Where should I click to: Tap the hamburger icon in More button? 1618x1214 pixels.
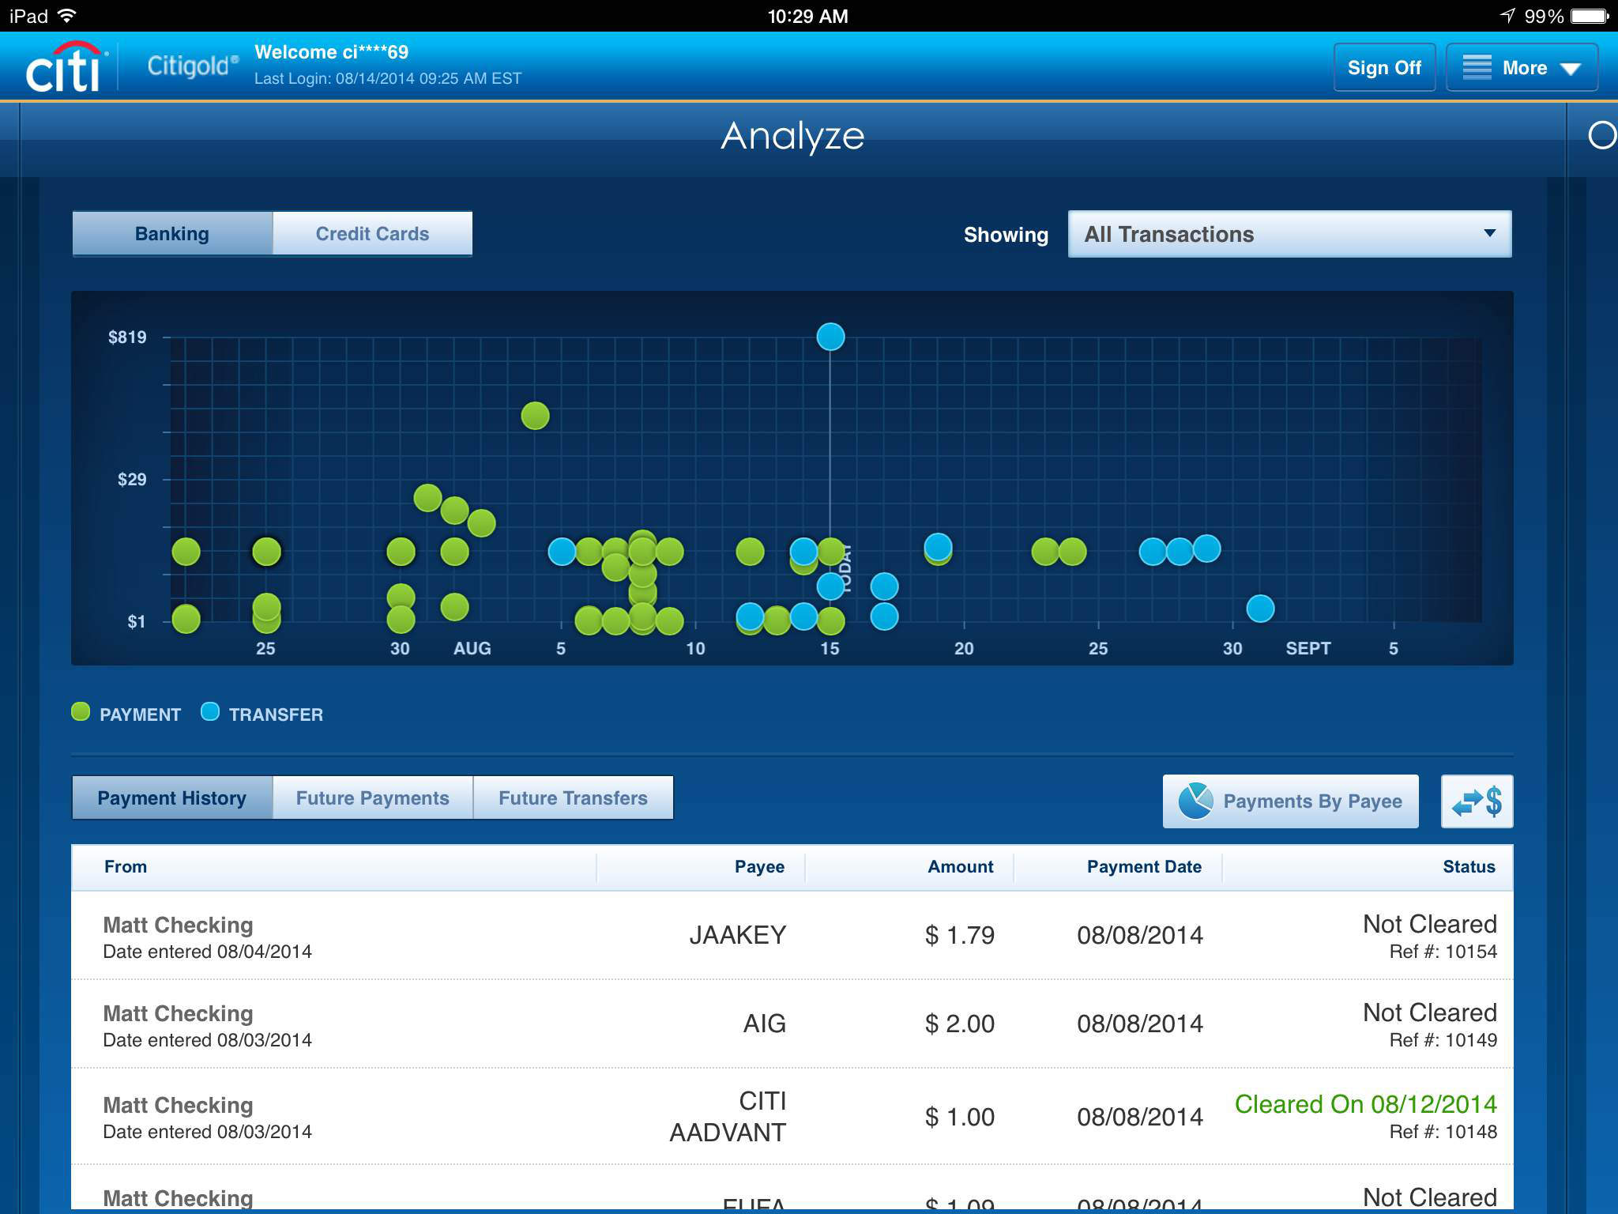[x=1477, y=67]
